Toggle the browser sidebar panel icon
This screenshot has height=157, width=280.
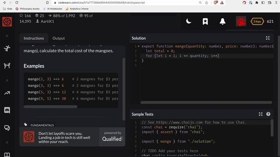click(263, 3)
